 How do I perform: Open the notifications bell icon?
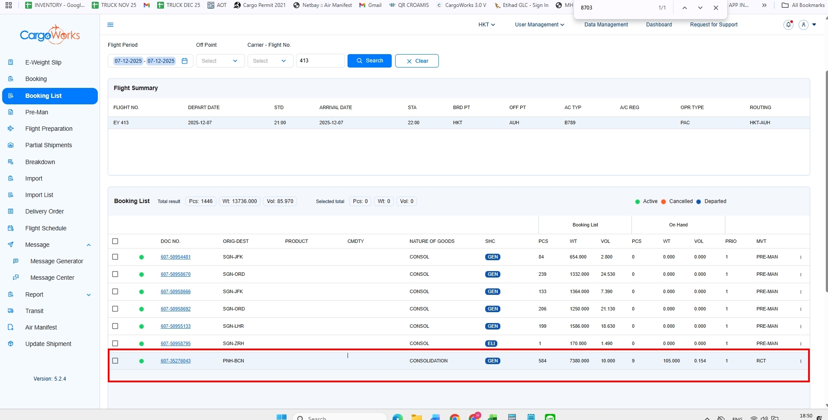[x=788, y=25]
